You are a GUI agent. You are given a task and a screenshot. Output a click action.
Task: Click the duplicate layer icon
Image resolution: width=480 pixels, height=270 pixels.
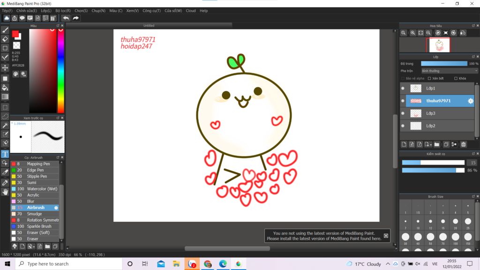446,144
